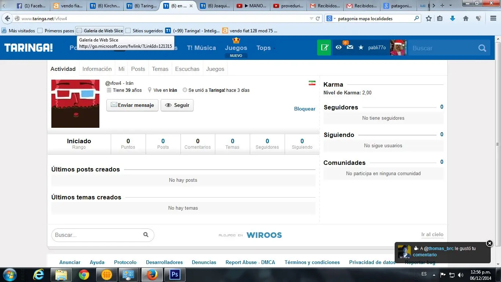Click the favorites star icon in header
501x282 pixels.
pos(361,47)
